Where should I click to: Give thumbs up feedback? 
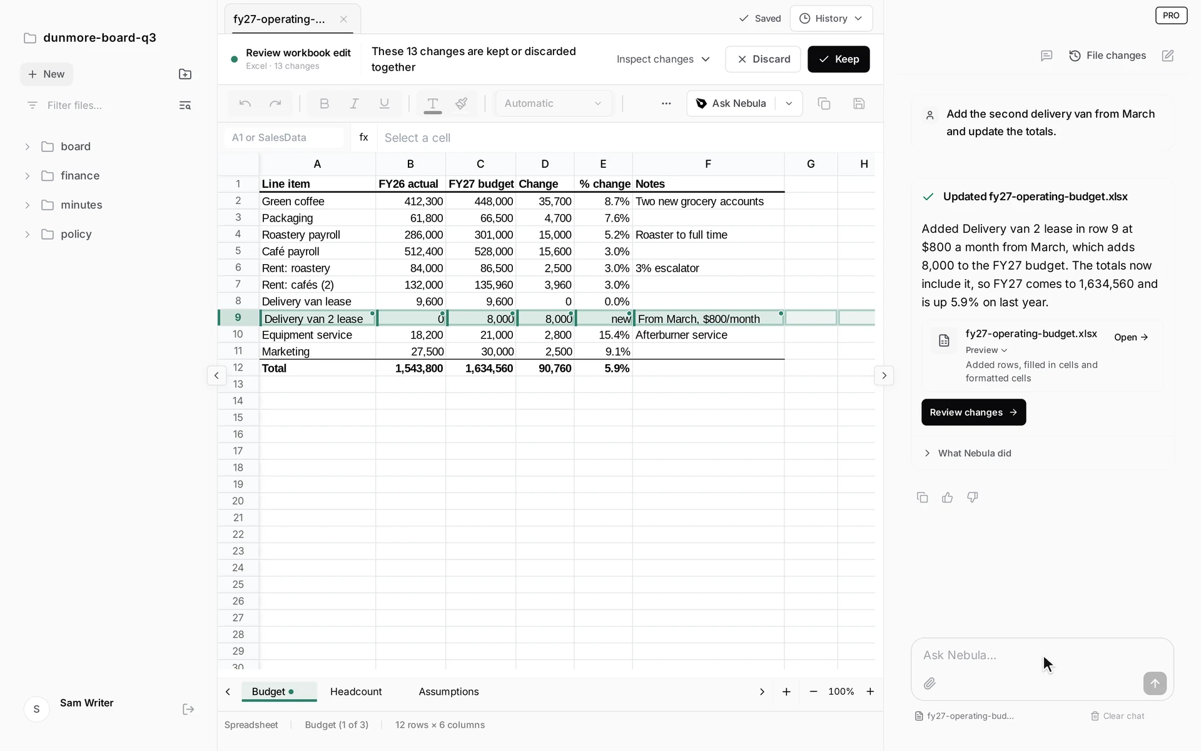click(948, 498)
